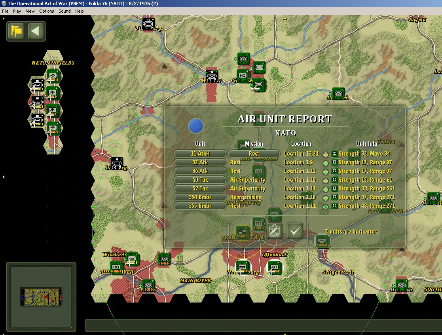
Task: Select the black unit counter at Limburg
Action: point(117,164)
